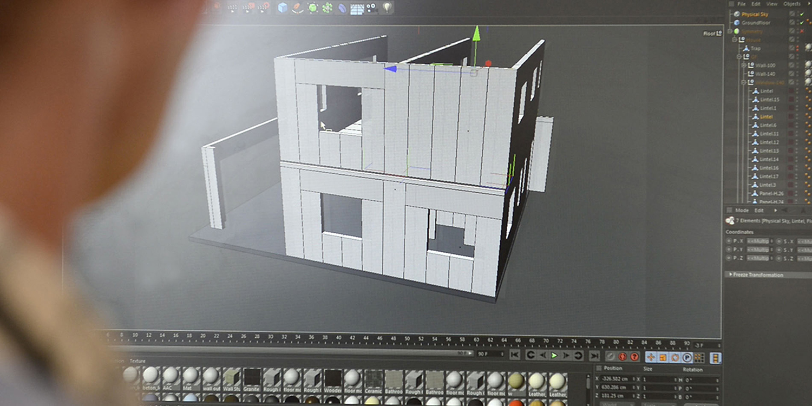The image size is (812, 406).
Task: Click the green array modeling icon
Action: [x=328, y=8]
